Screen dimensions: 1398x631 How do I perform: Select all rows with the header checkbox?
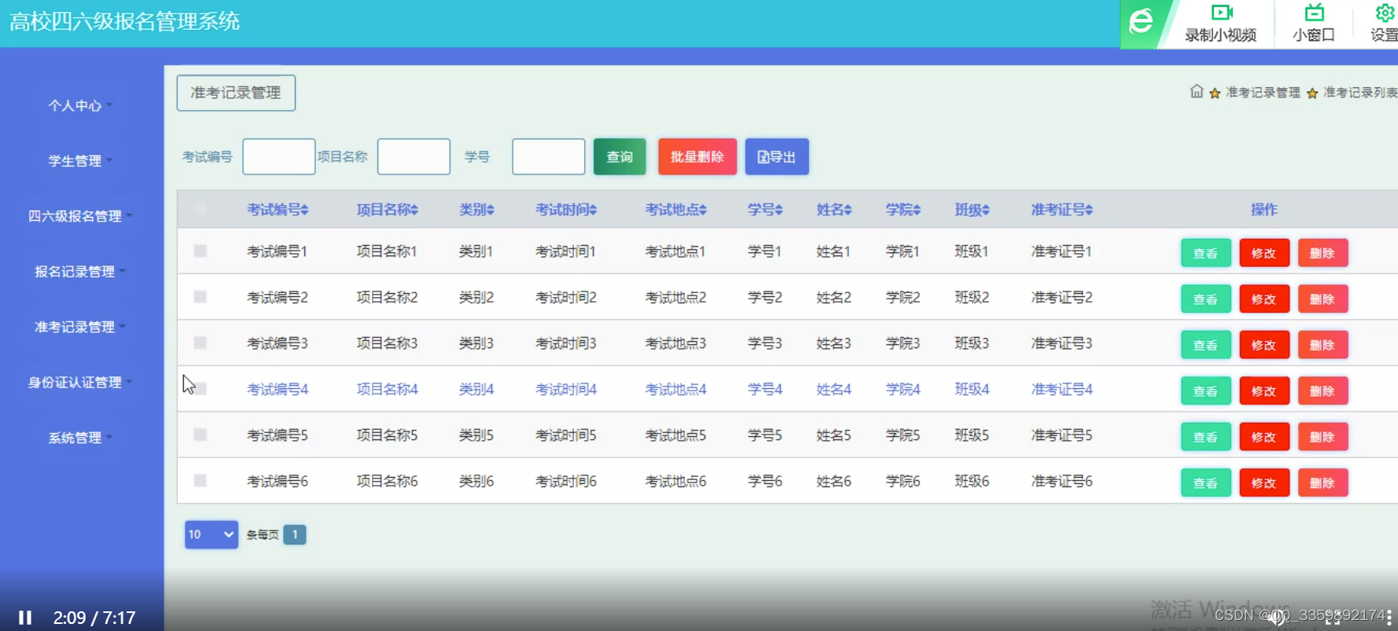[201, 209]
